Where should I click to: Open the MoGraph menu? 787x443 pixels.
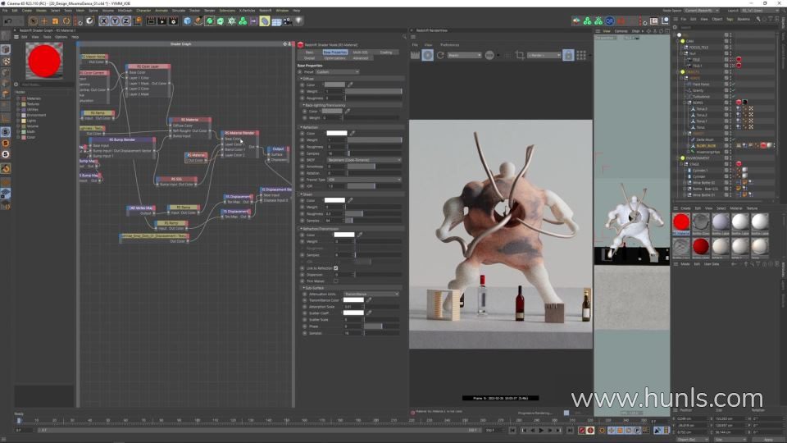[125, 11]
